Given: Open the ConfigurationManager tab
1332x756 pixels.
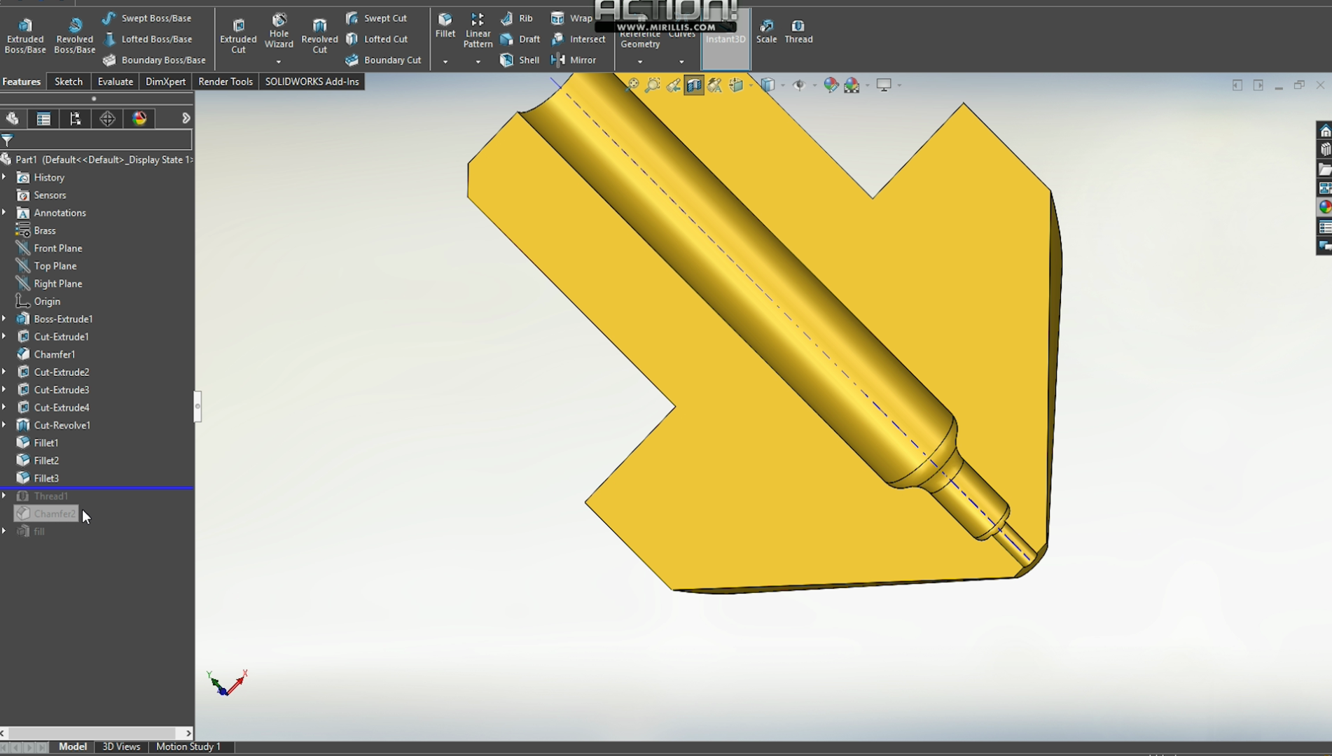Looking at the screenshot, I should click(75, 118).
